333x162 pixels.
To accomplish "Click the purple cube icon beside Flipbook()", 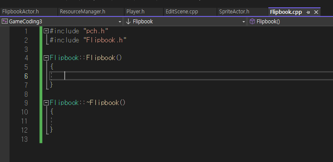I will (252, 22).
